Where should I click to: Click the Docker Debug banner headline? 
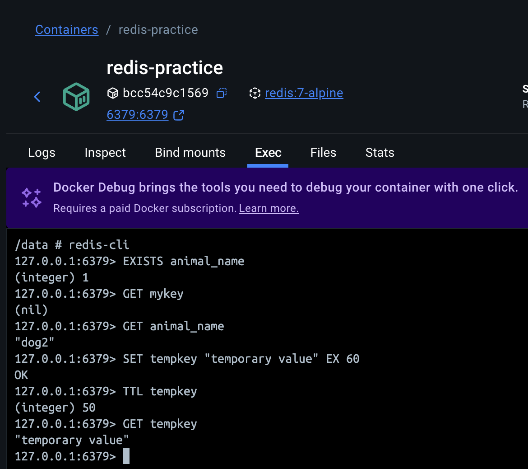[286, 188]
